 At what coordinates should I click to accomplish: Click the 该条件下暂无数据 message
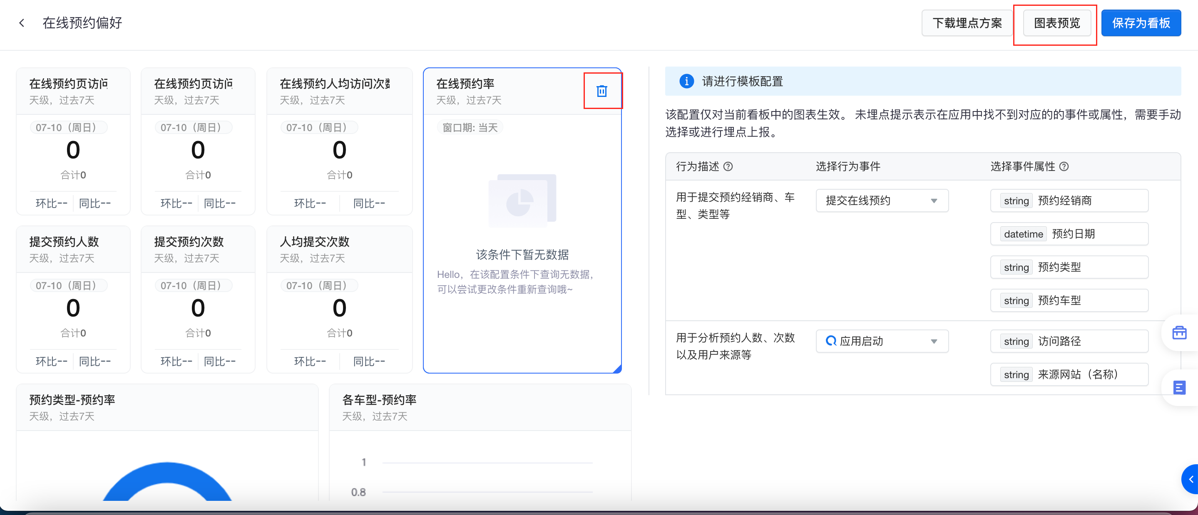pos(522,254)
